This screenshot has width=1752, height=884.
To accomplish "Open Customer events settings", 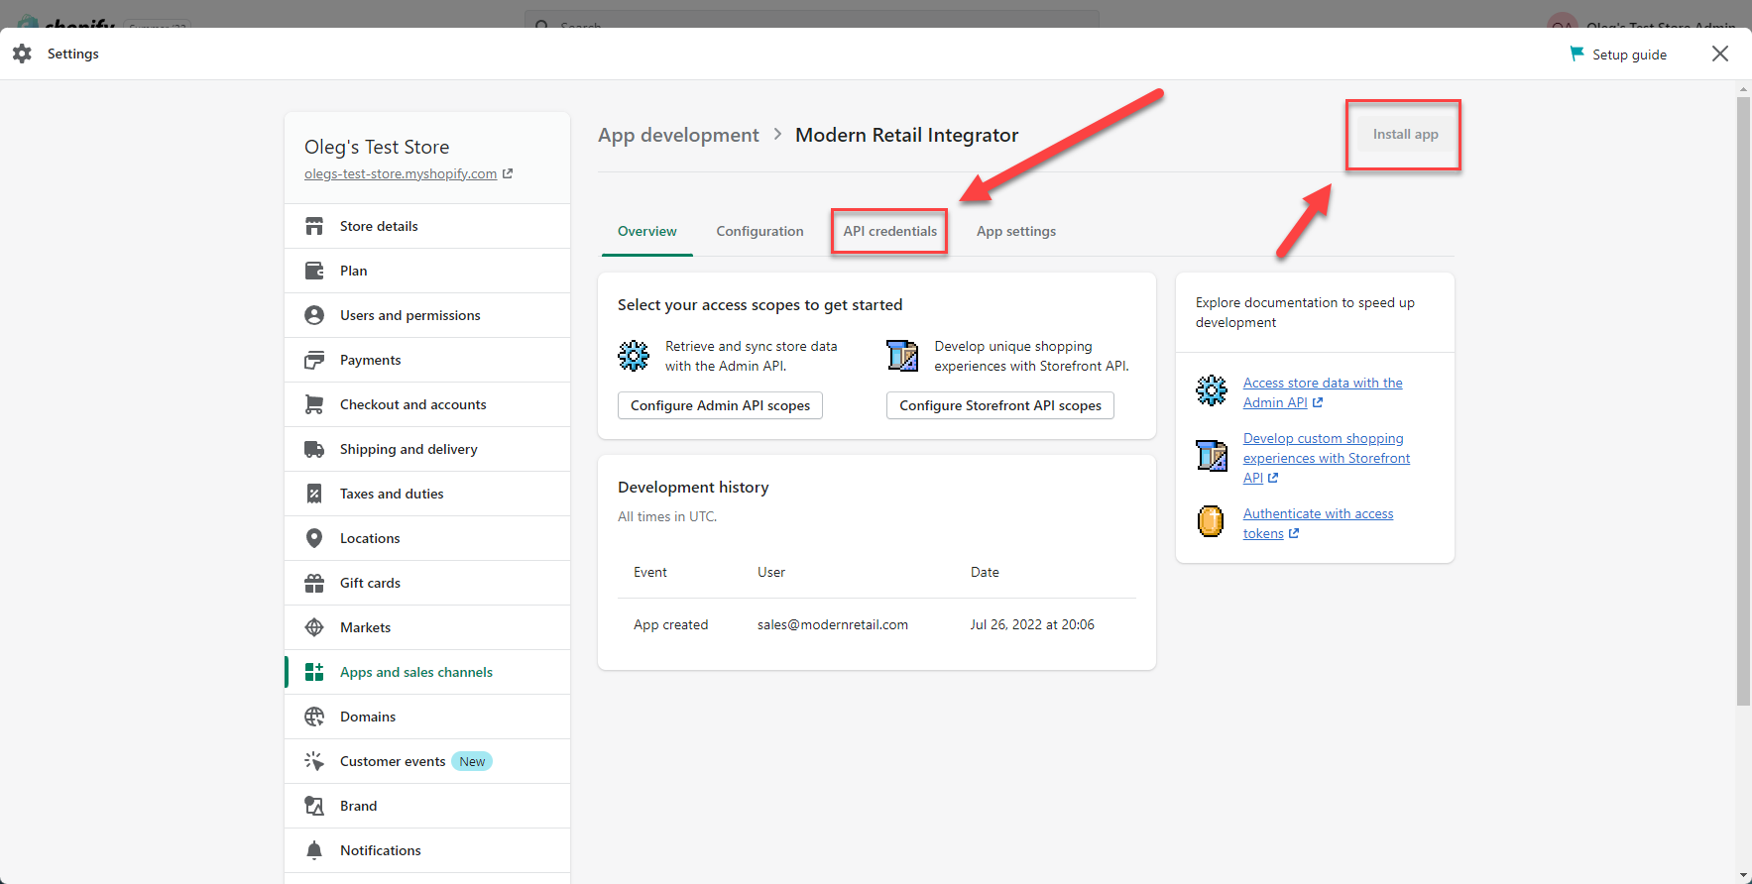I will 427,761.
